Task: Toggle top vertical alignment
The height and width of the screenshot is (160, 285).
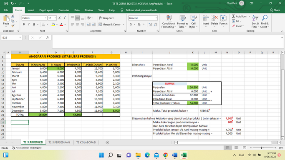Action: coord(72,18)
